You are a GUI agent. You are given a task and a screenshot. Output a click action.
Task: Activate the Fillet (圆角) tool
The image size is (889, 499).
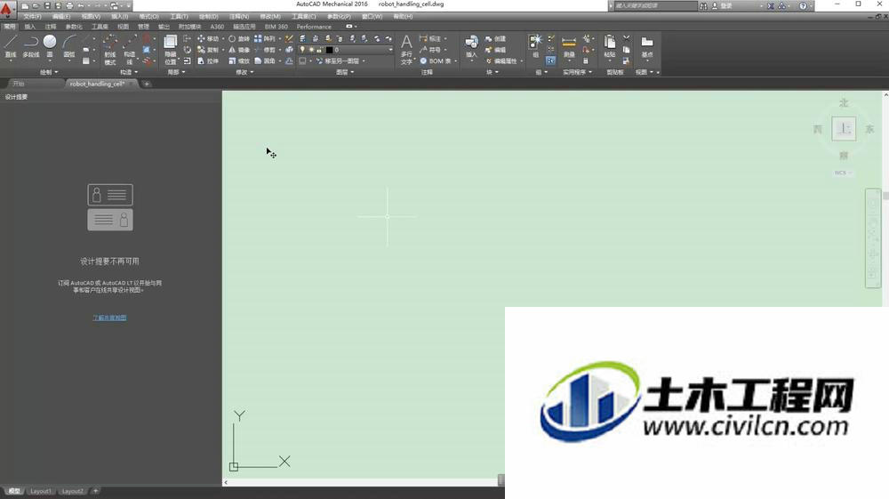(x=265, y=60)
